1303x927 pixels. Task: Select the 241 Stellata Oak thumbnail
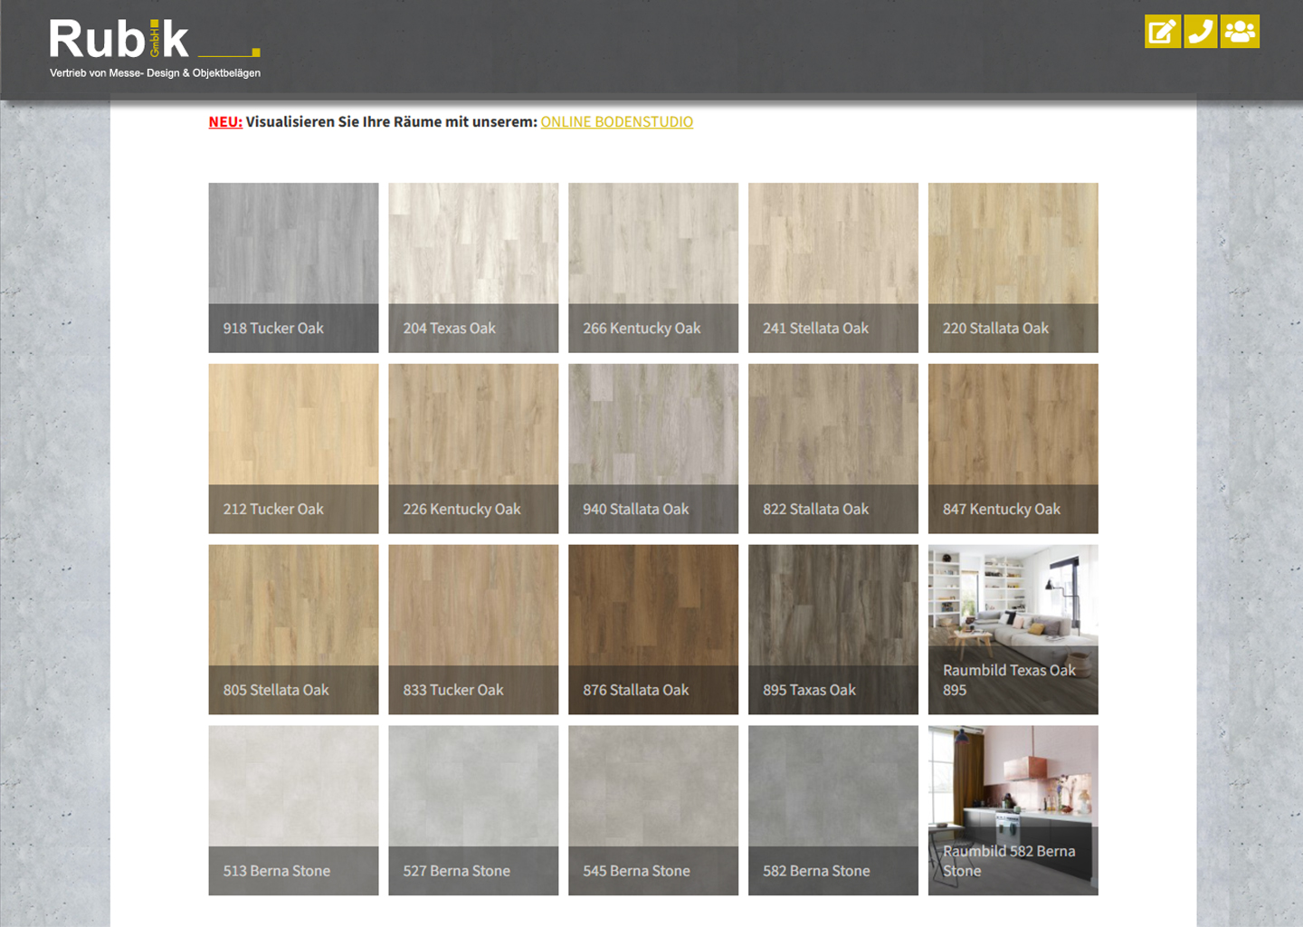(832, 267)
